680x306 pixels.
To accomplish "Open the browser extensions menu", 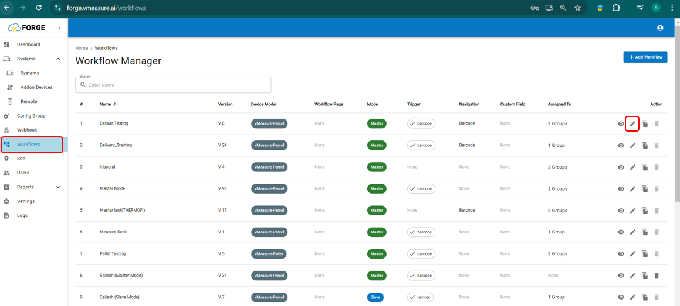I will (616, 8).
